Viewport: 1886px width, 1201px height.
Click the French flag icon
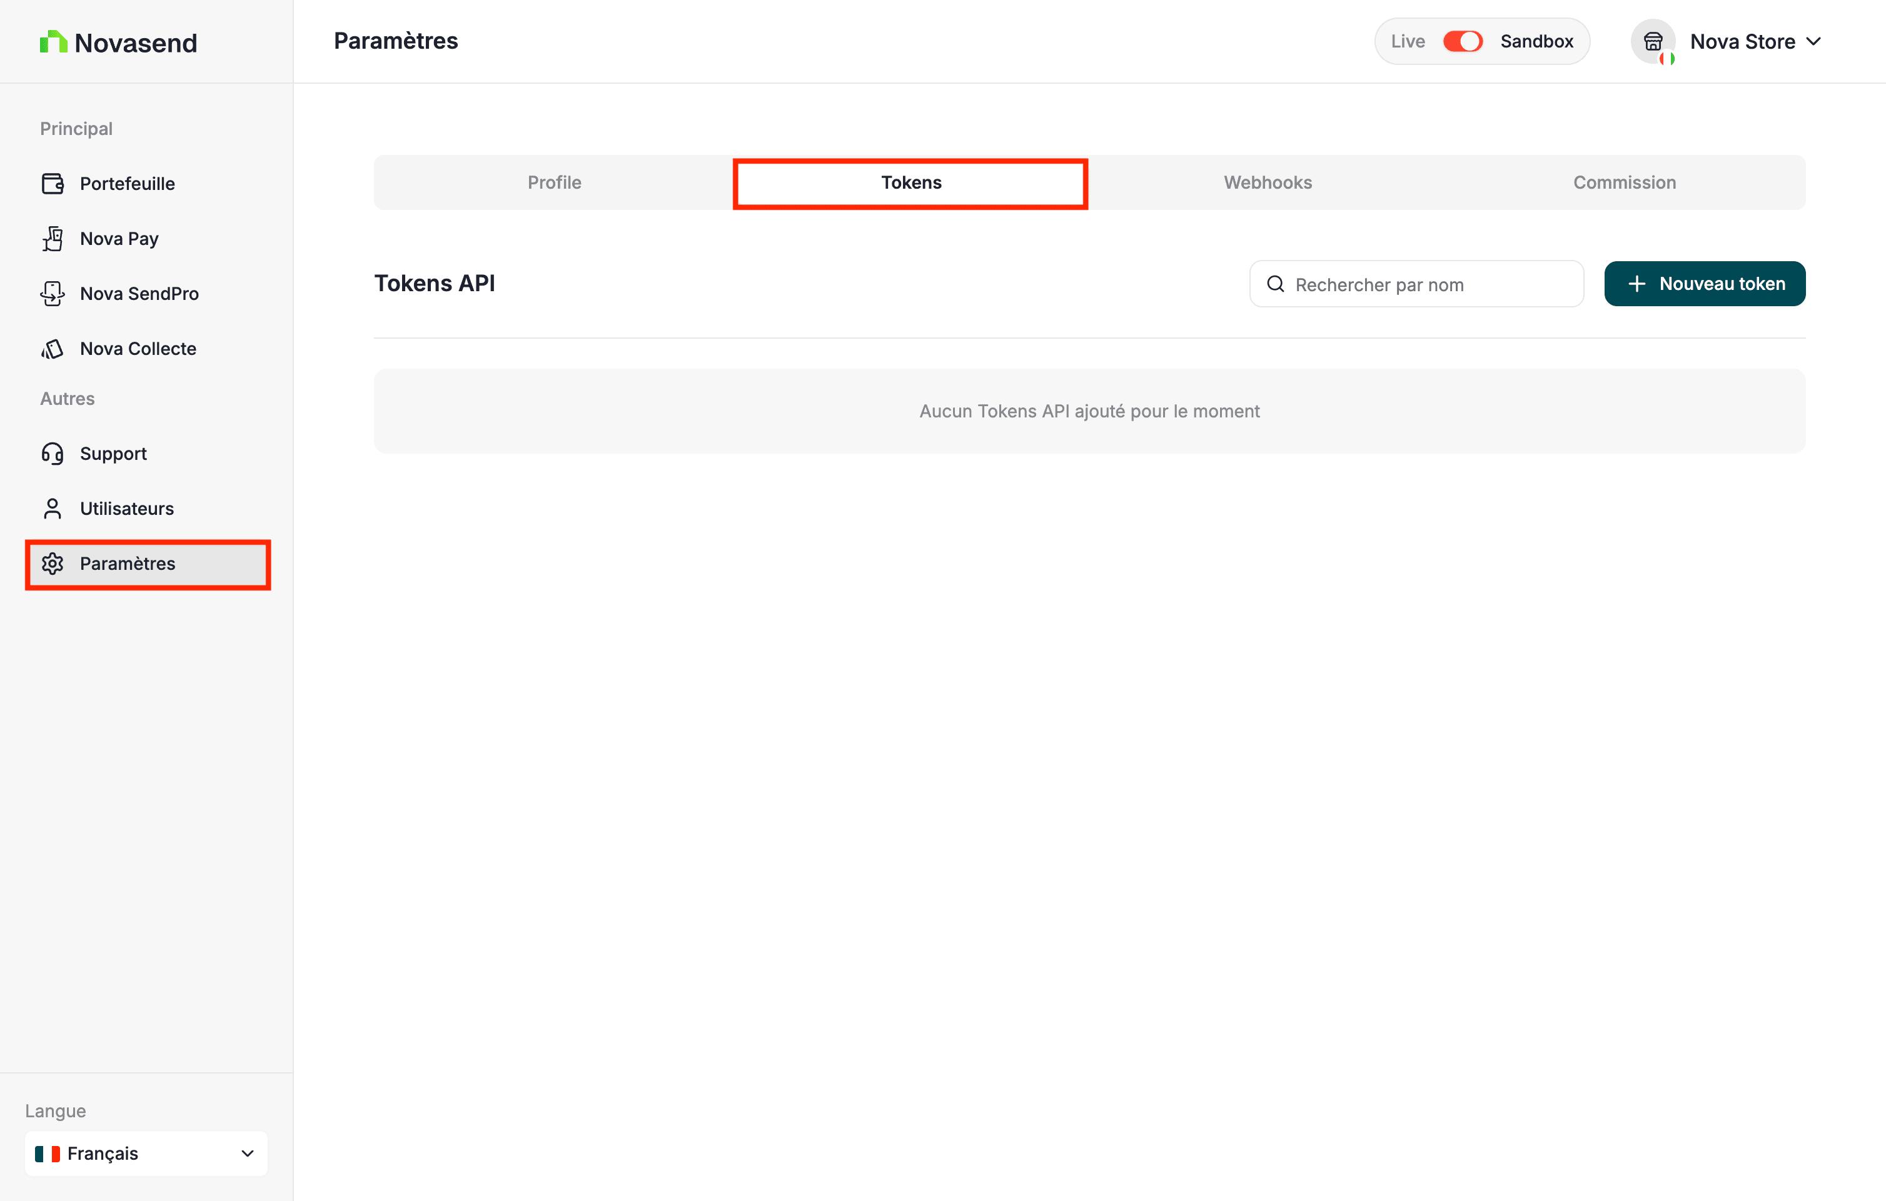click(48, 1154)
